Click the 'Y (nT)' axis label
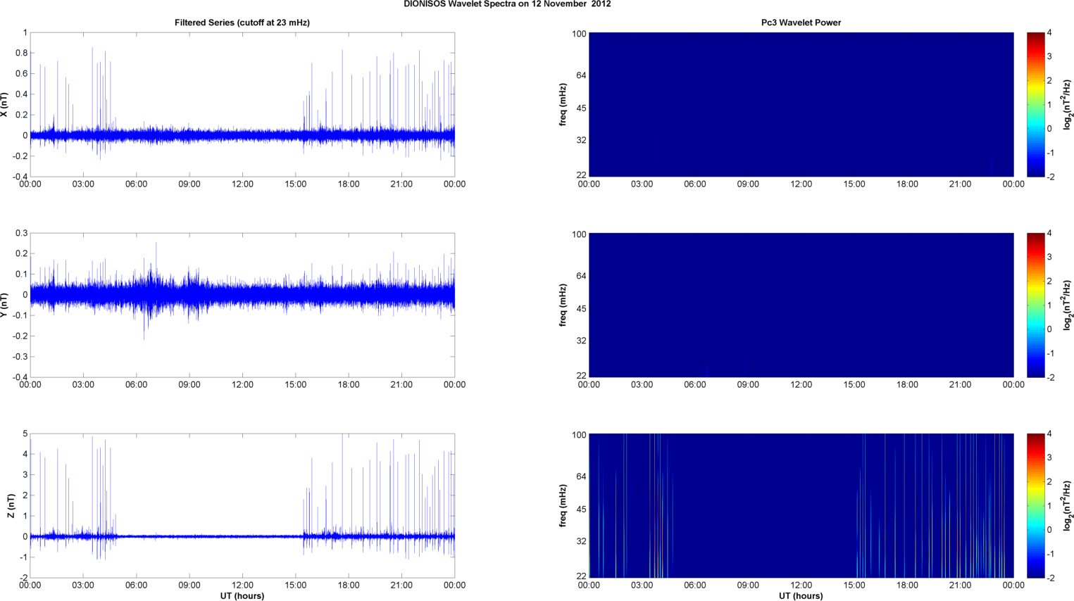This screenshot has height=601, width=1074. pos(5,305)
